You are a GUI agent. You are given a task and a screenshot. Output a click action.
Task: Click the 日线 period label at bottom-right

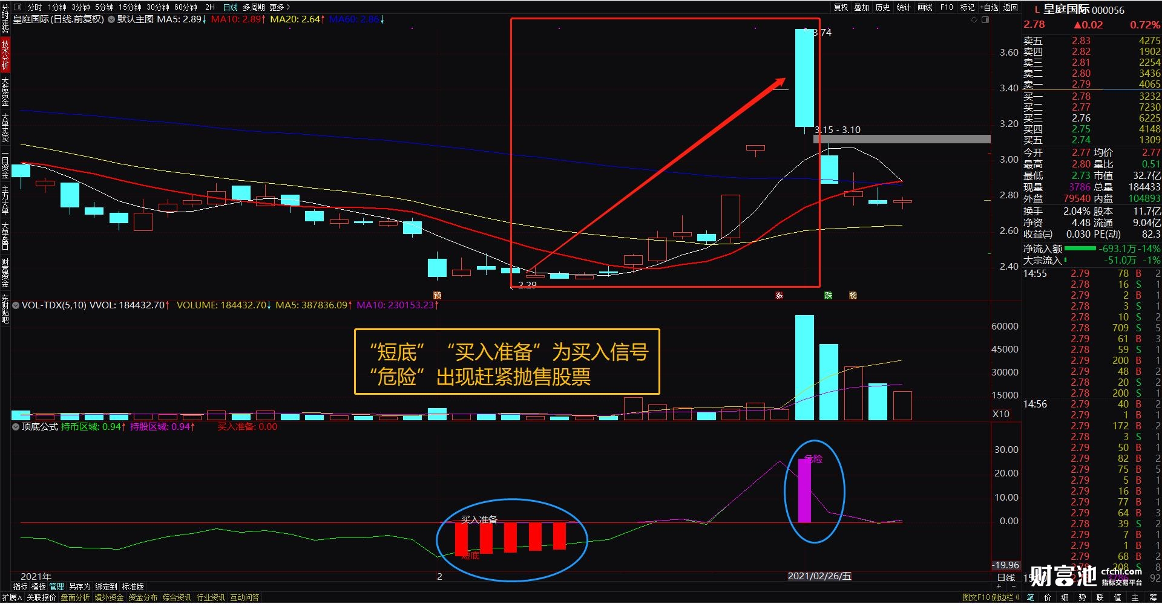click(x=1006, y=578)
